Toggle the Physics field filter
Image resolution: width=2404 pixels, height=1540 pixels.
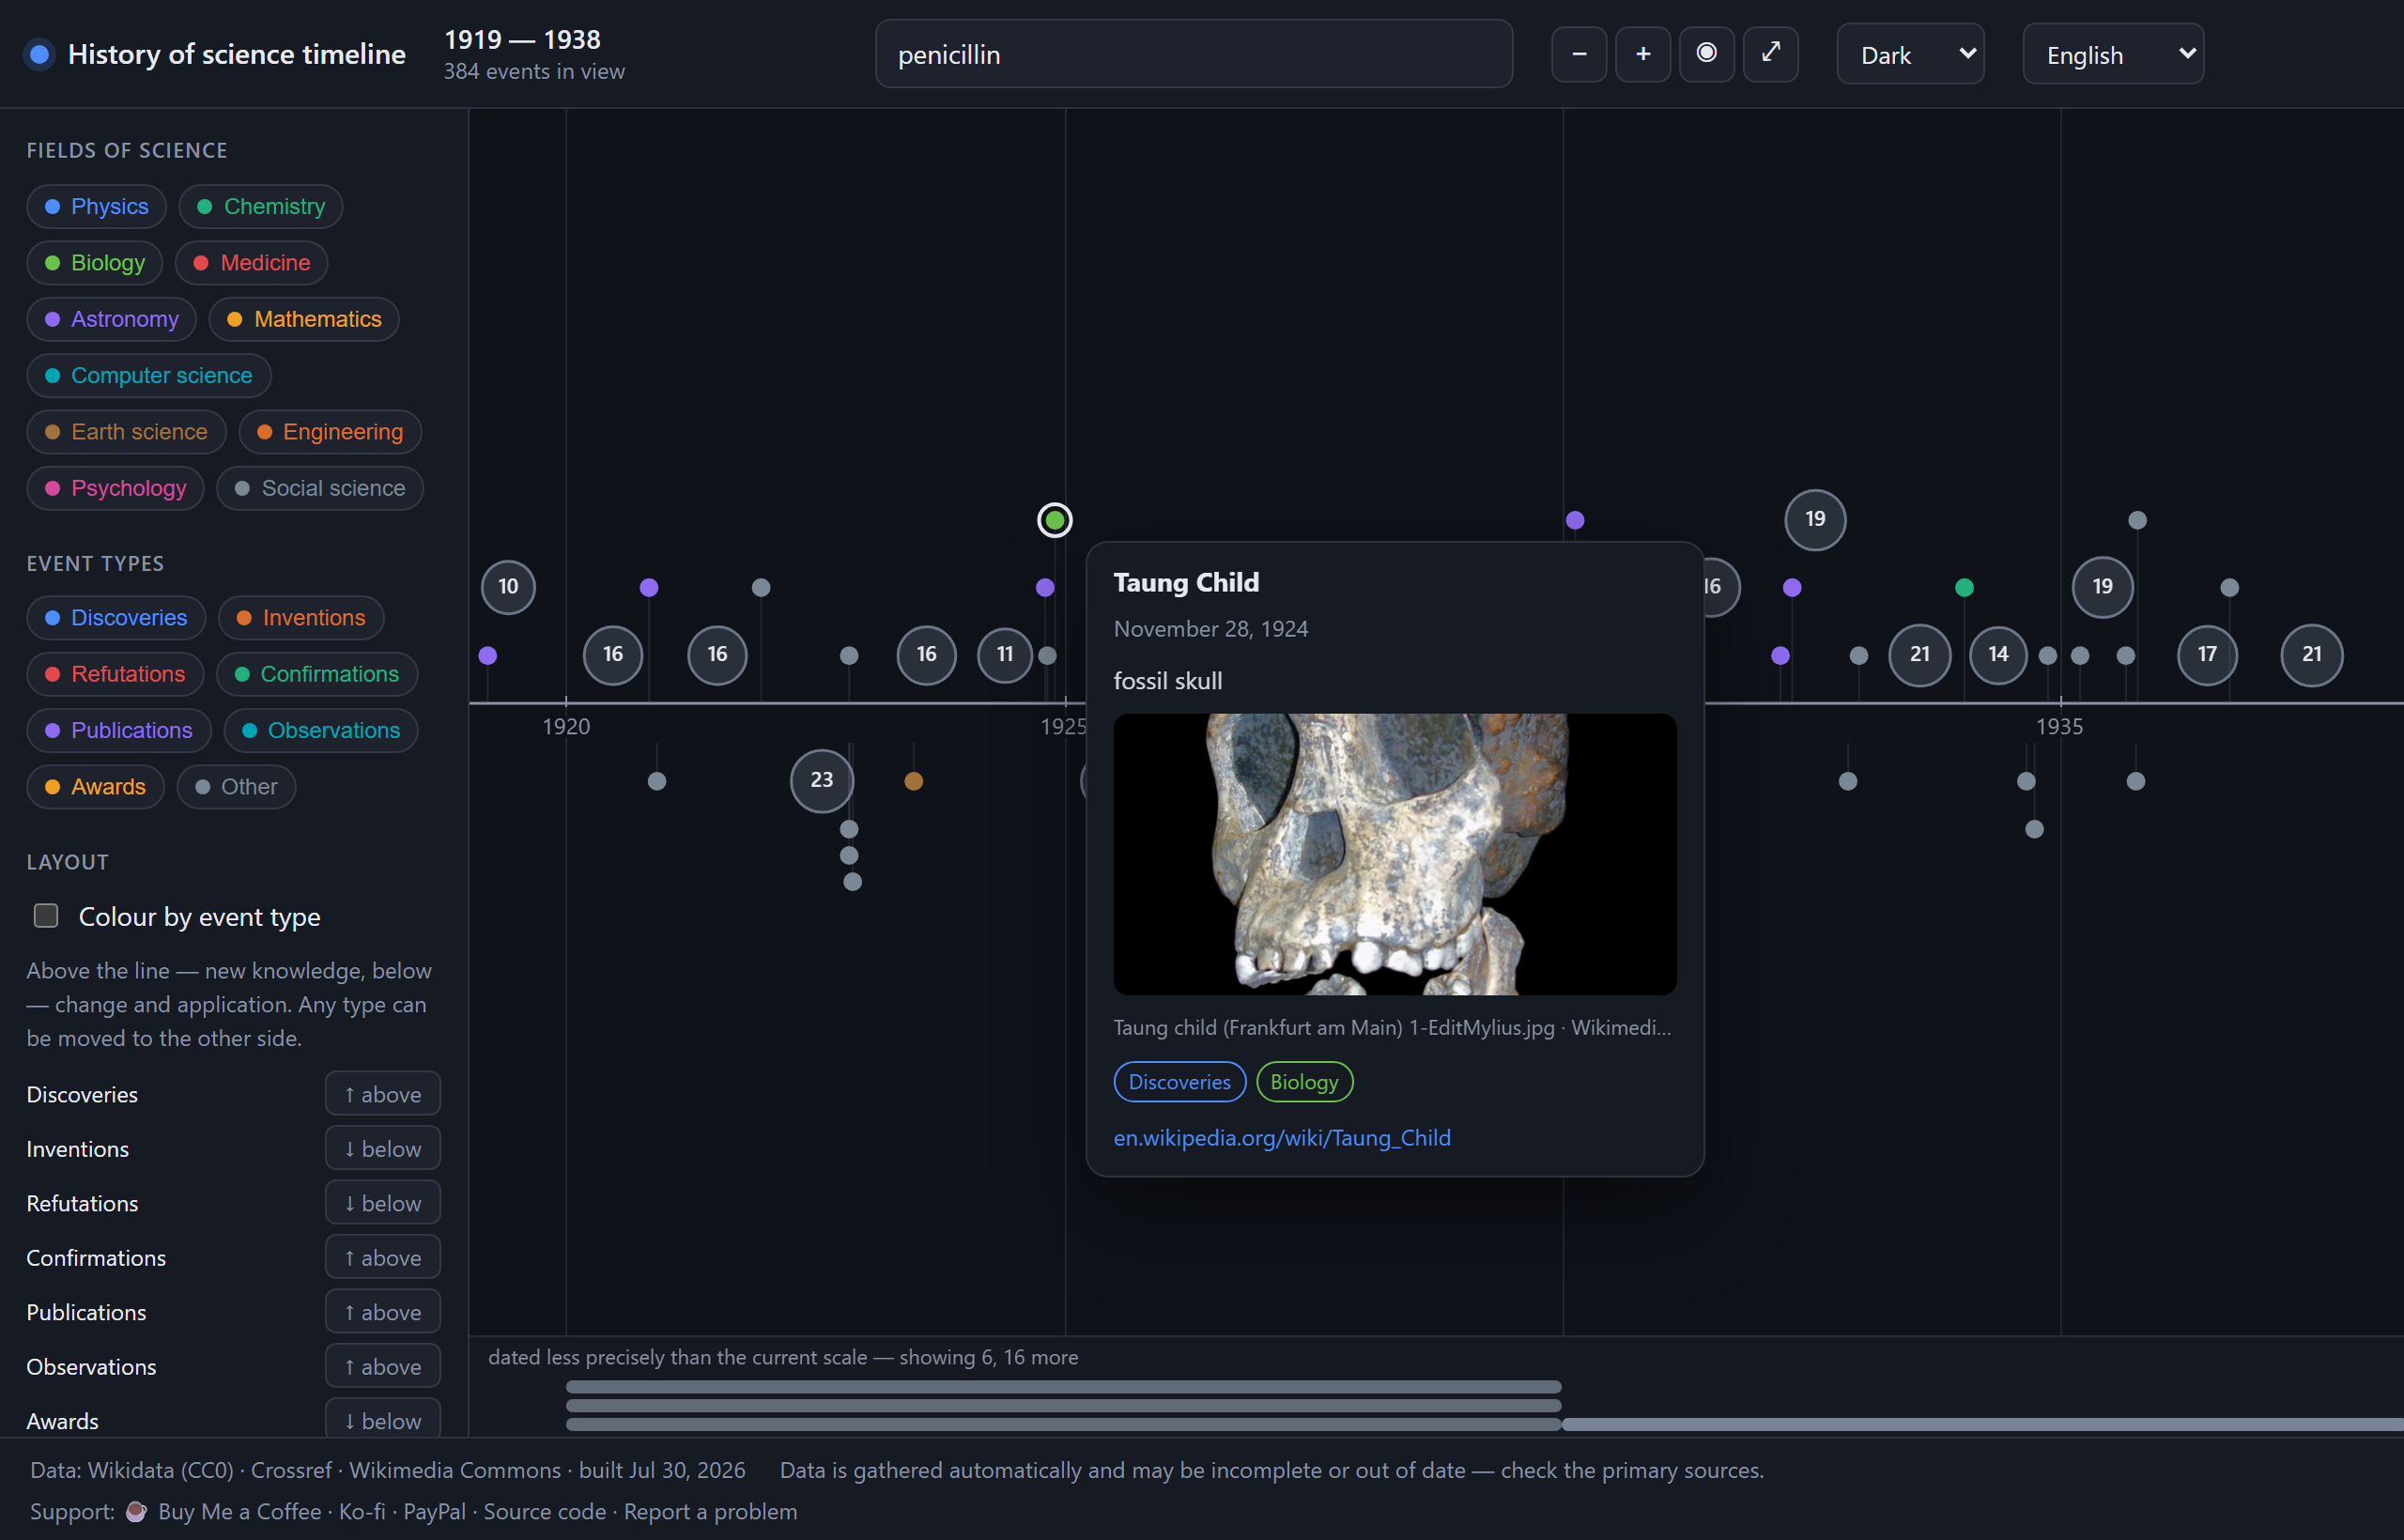click(x=97, y=207)
